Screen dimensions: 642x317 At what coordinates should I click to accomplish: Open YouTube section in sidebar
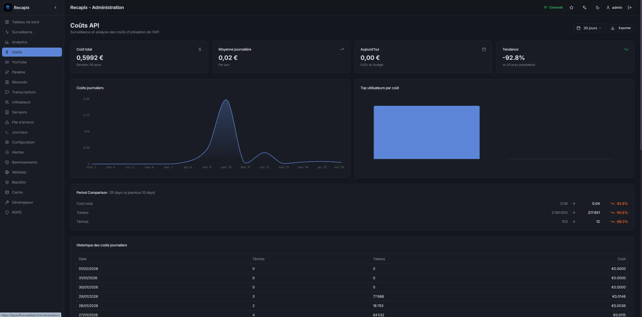(x=19, y=62)
